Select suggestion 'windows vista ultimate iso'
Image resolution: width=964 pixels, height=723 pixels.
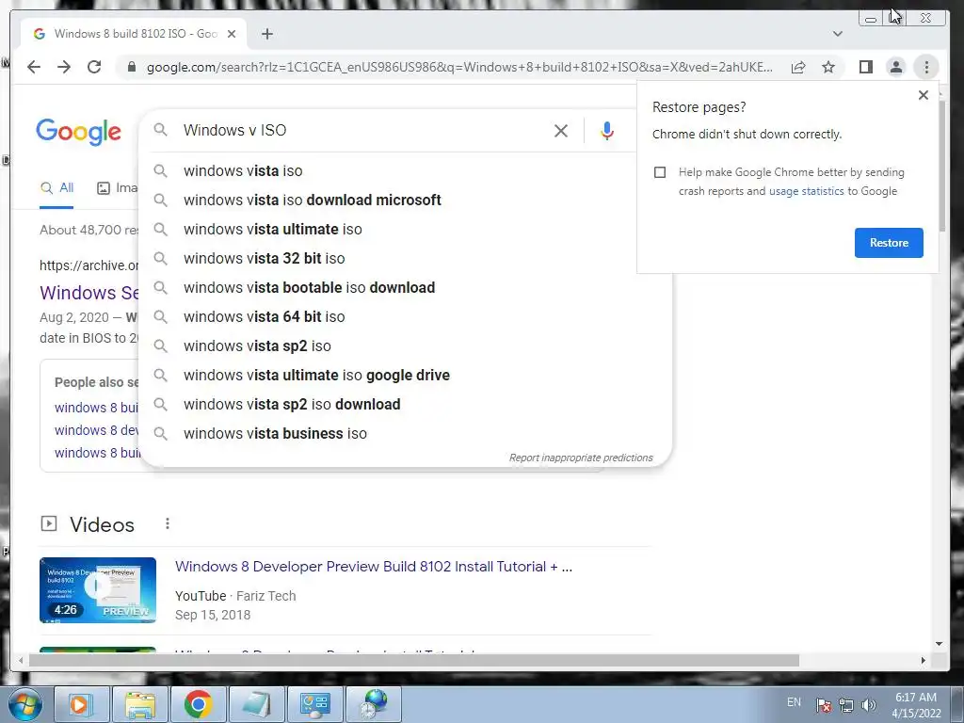406,230
